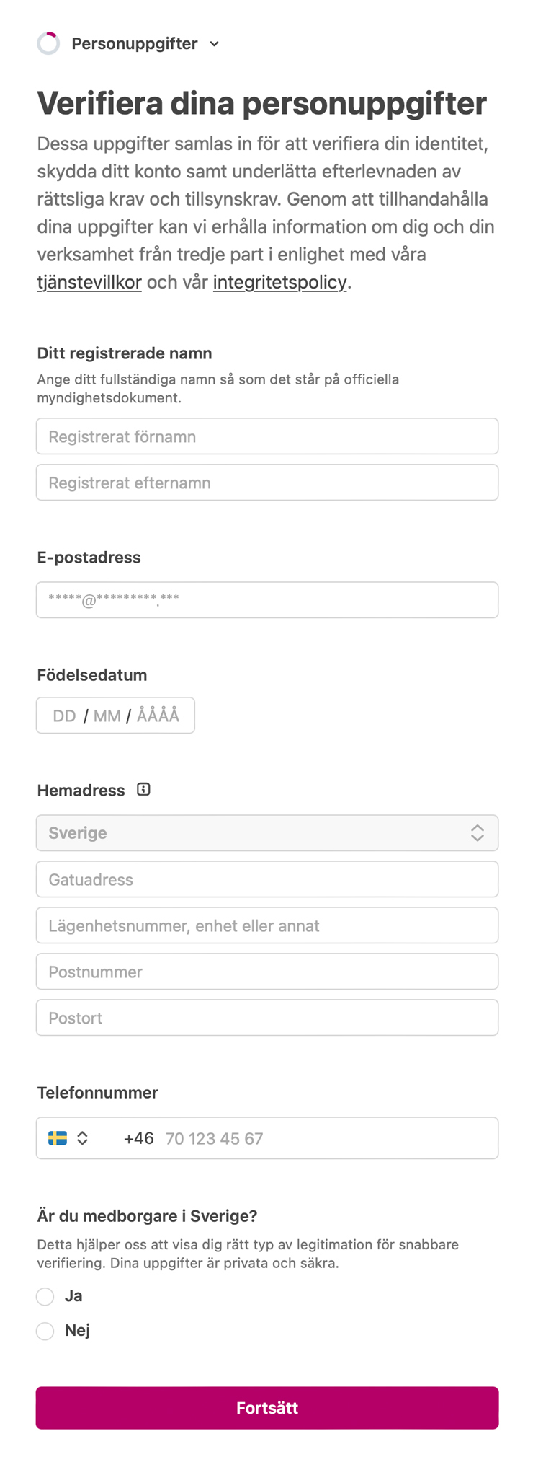Click the Registrerat efternamn field

point(267,482)
